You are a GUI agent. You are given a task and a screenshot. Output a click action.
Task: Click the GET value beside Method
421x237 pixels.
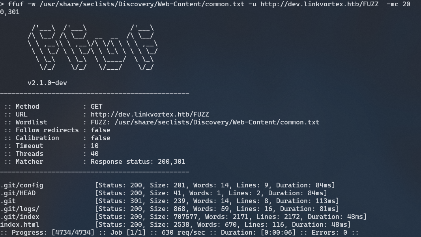96,107
